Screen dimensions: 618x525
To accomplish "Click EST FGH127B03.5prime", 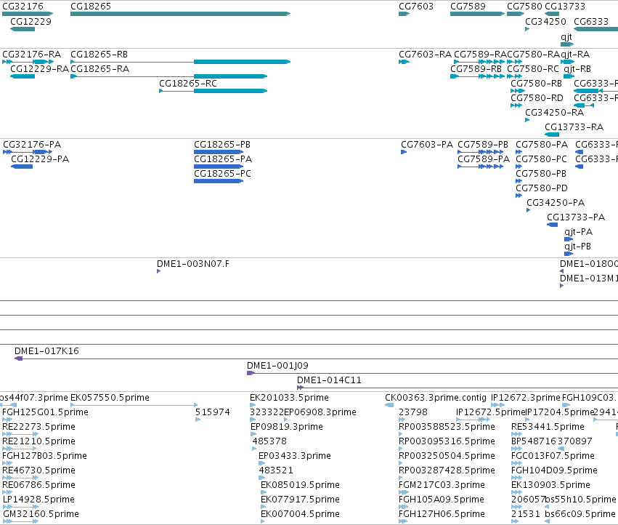I will (7, 463).
